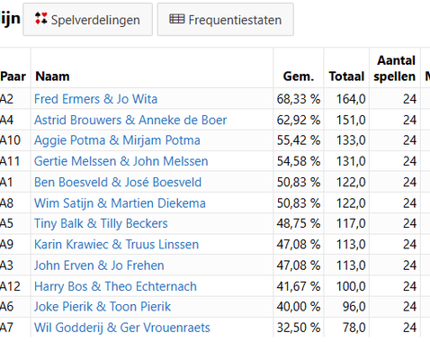Select Tiny Balk & Tilly Beckers
This screenshot has width=430, height=342.
[101, 223]
